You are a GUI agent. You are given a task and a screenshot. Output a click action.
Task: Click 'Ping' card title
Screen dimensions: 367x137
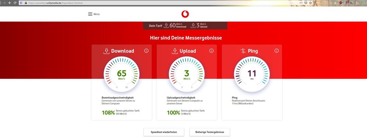(x=253, y=51)
